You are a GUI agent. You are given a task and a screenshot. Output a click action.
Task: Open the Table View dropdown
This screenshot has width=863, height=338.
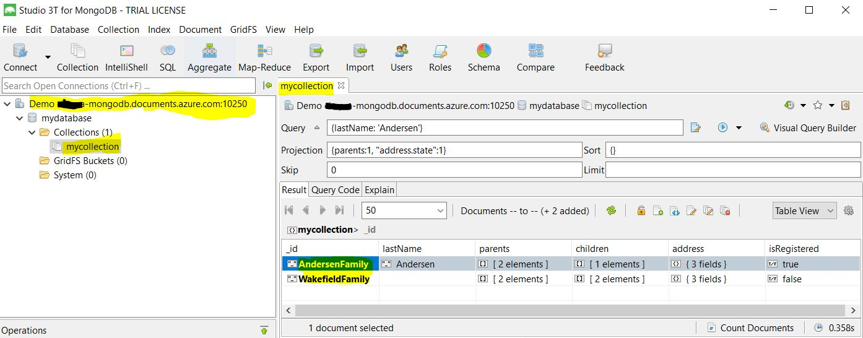(805, 210)
